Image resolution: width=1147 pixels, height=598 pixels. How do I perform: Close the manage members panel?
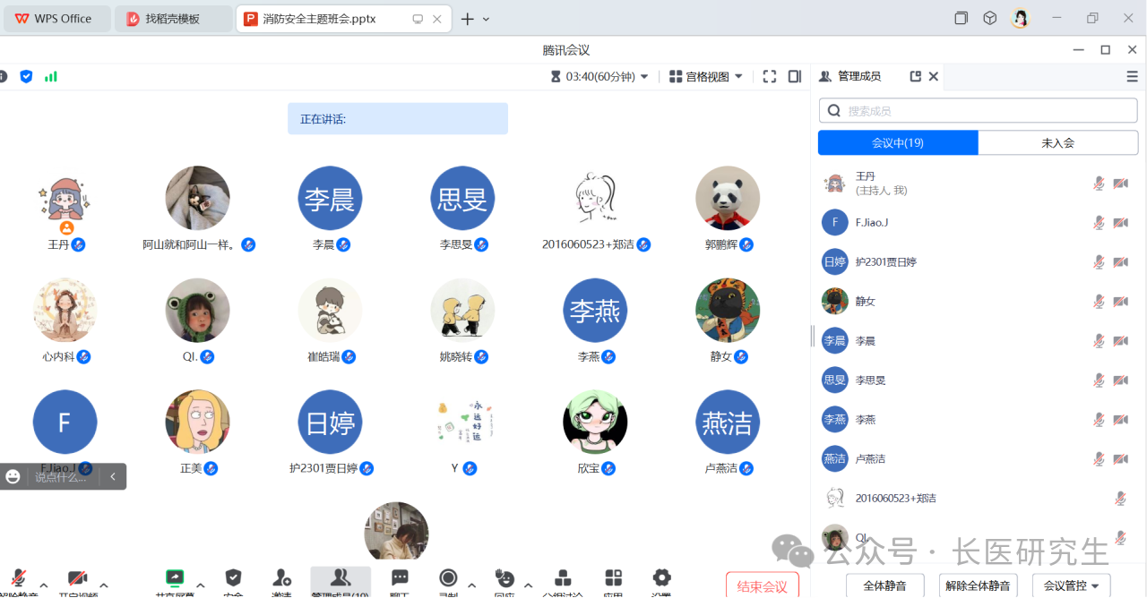[933, 77]
